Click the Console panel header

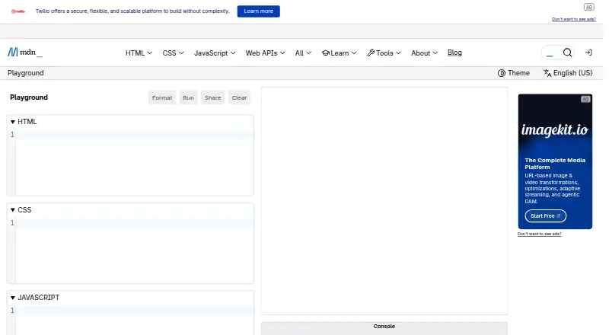pyautogui.click(x=384, y=327)
